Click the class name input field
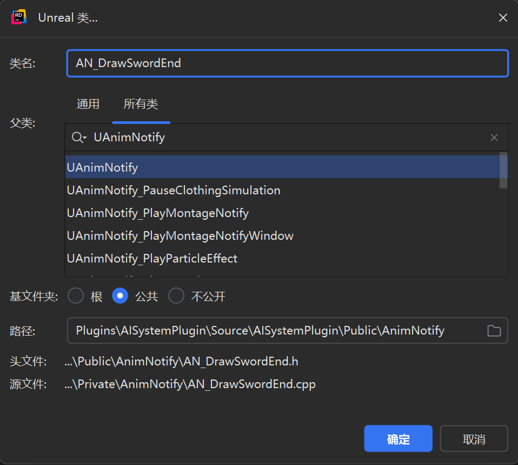The image size is (518, 465). 287,63
